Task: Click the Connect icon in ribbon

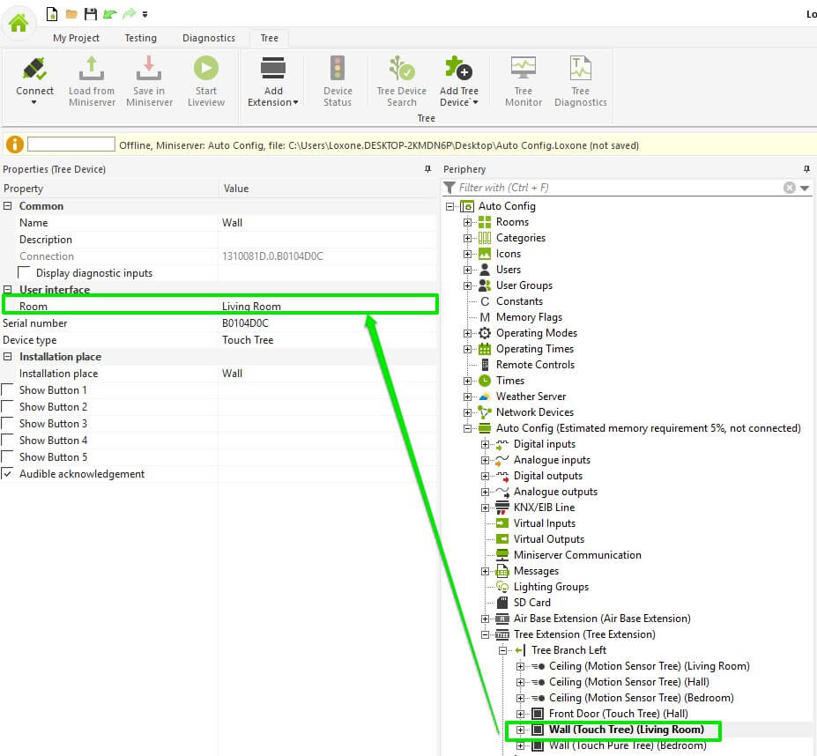Action: tap(34, 70)
